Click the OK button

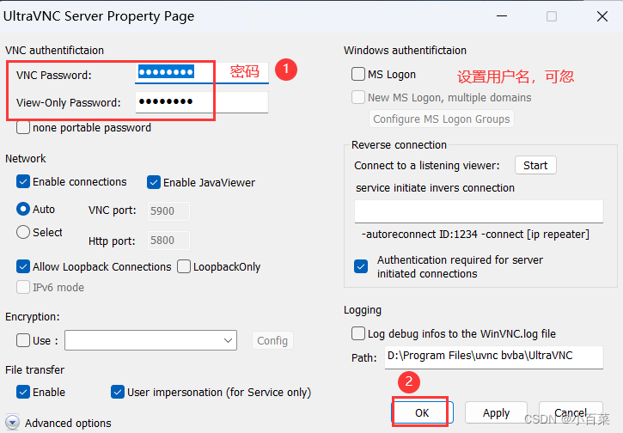(422, 412)
